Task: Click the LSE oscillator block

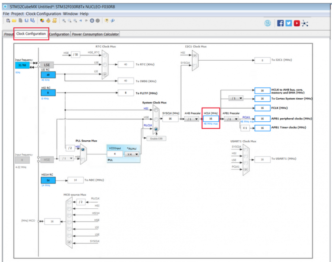Action: [x=47, y=65]
